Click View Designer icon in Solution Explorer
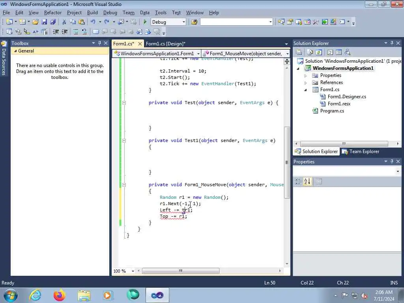404x303 pixels. [339, 52]
